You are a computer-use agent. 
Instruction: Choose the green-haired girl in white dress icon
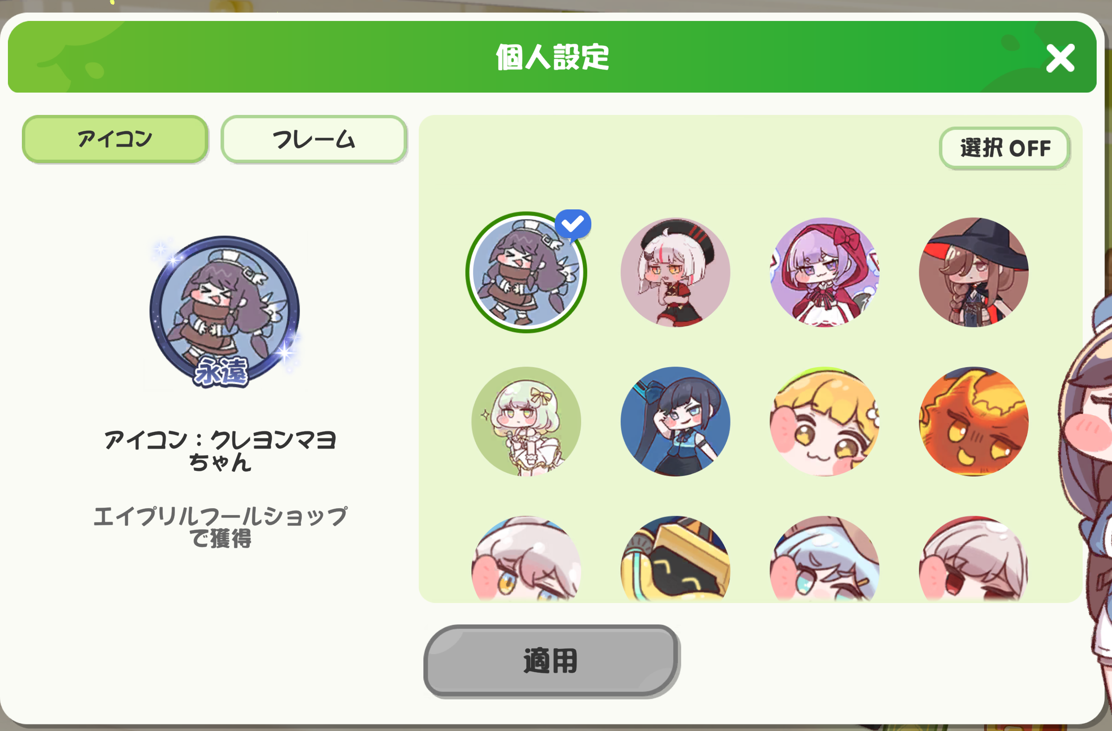coord(526,422)
